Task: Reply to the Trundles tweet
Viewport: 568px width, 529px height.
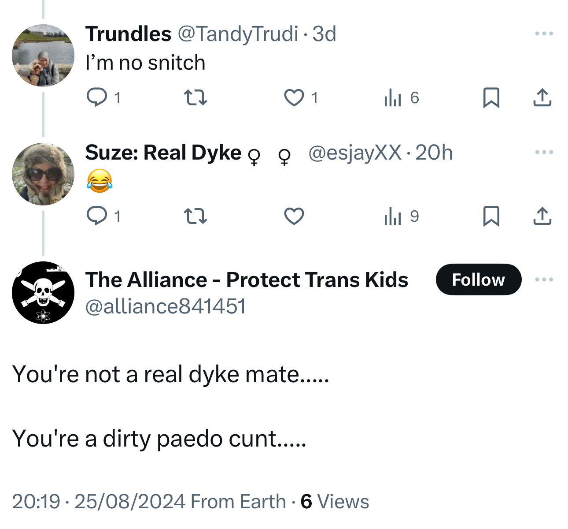Action: coord(97,97)
